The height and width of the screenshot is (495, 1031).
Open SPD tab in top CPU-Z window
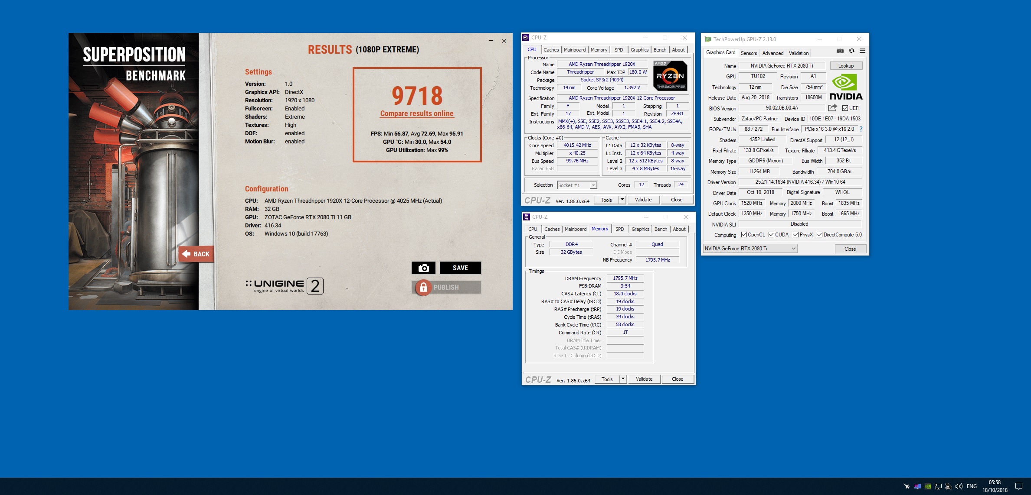pos(619,50)
